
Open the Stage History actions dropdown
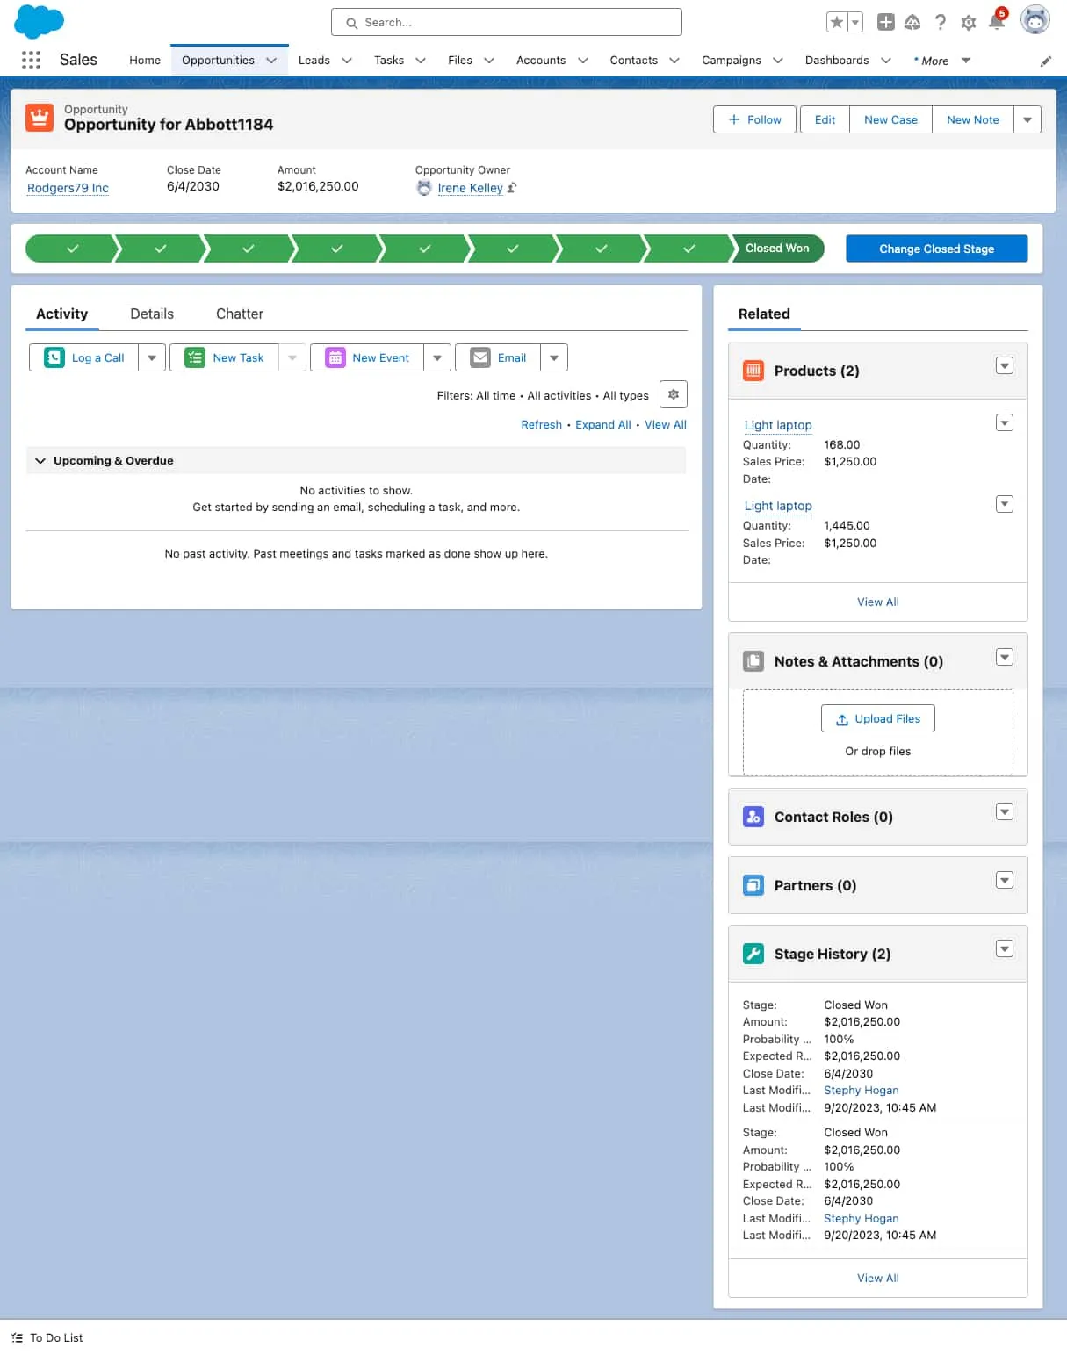click(x=1005, y=948)
